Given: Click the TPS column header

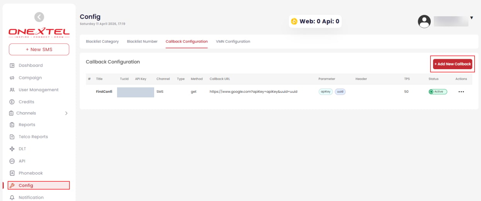Looking at the screenshot, I should pos(407,79).
